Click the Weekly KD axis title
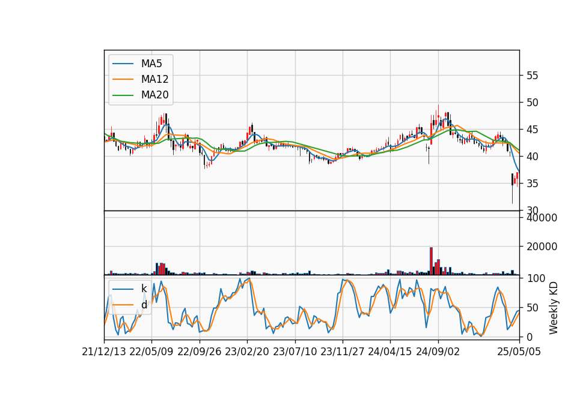This screenshot has width=577, height=414. point(553,308)
